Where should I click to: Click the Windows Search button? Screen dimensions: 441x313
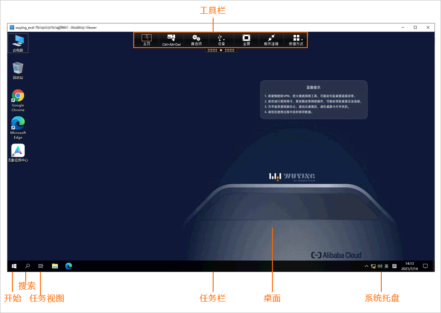(x=27, y=266)
